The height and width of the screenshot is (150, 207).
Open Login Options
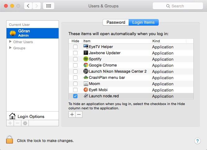point(33,116)
